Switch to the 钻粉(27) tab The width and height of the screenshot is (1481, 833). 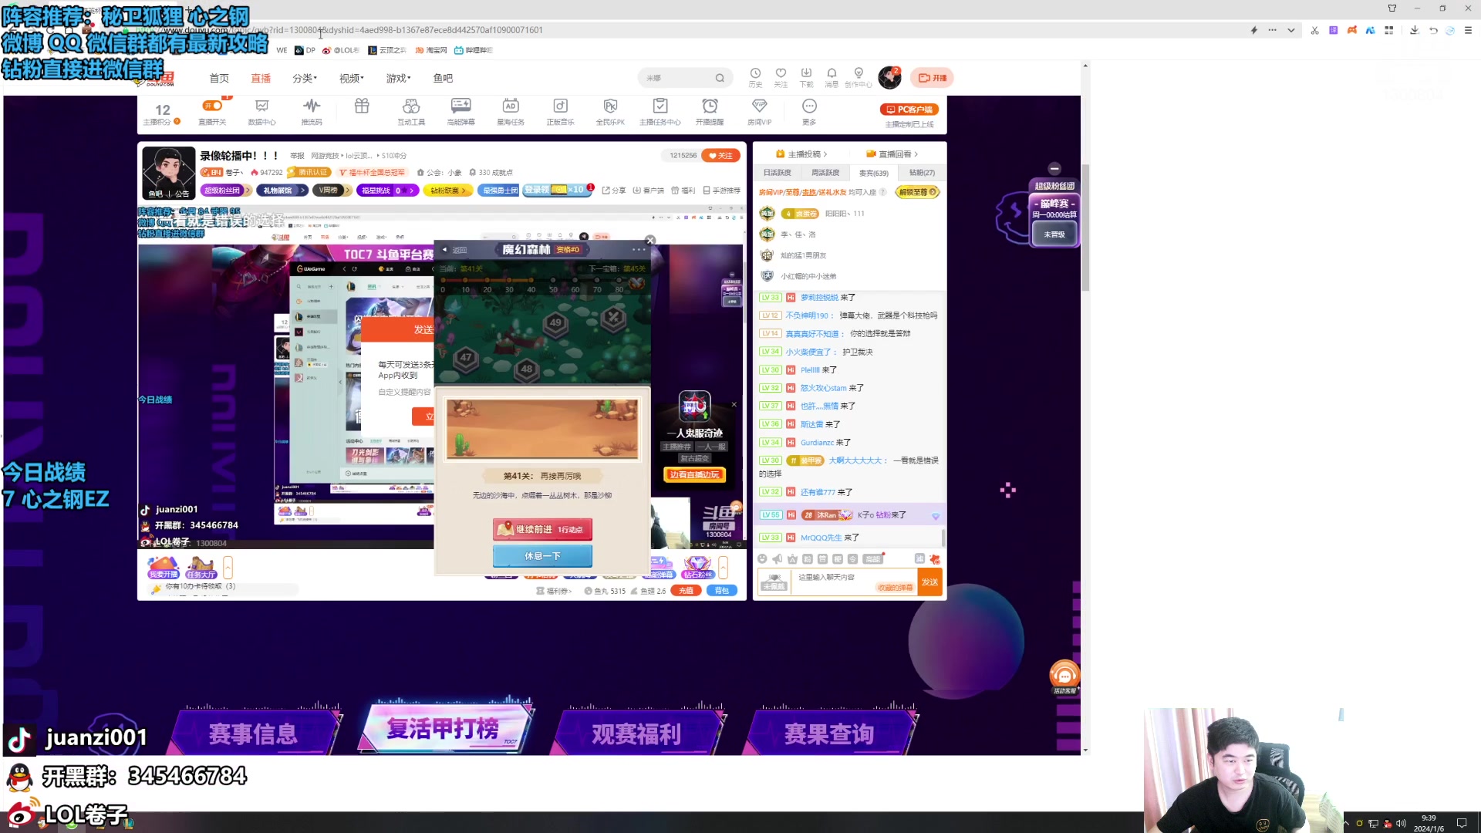tap(922, 173)
